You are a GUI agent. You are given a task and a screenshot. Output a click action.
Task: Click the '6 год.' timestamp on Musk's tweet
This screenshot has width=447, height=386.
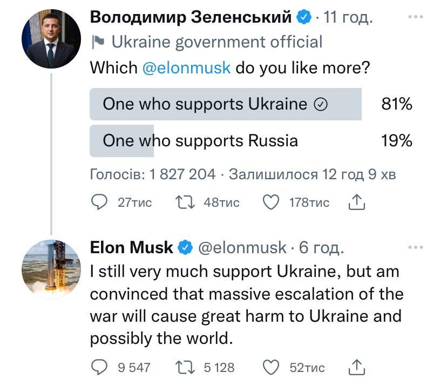click(321, 247)
